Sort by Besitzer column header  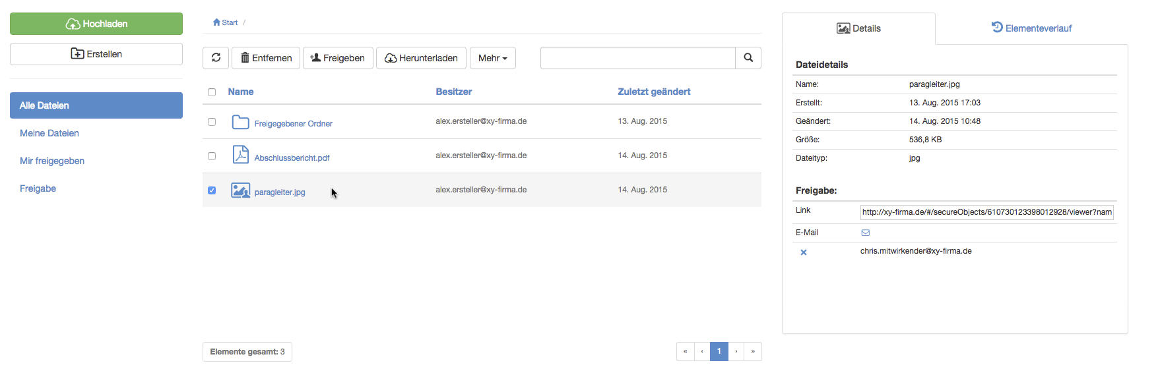[454, 92]
